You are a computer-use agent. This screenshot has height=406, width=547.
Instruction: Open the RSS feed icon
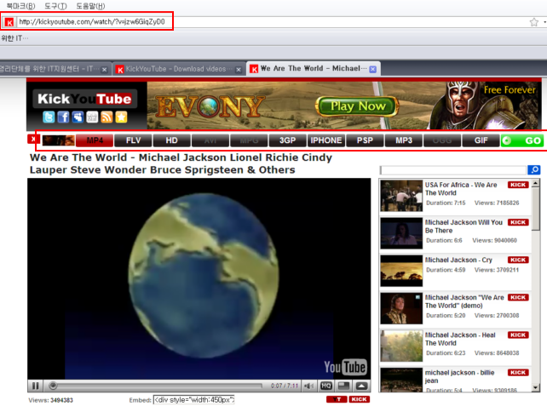click(107, 117)
